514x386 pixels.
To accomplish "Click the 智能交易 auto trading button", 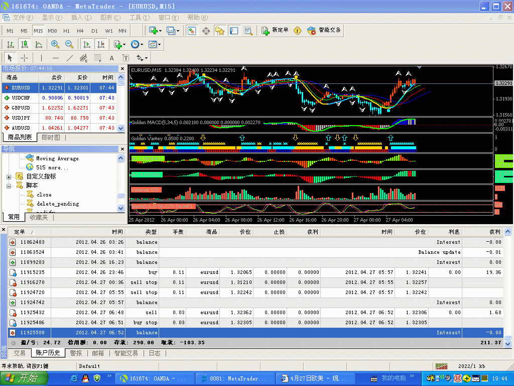I will (x=324, y=31).
